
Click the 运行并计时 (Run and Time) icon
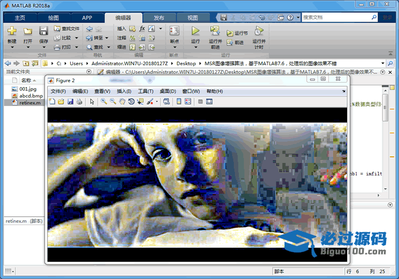pos(259,31)
